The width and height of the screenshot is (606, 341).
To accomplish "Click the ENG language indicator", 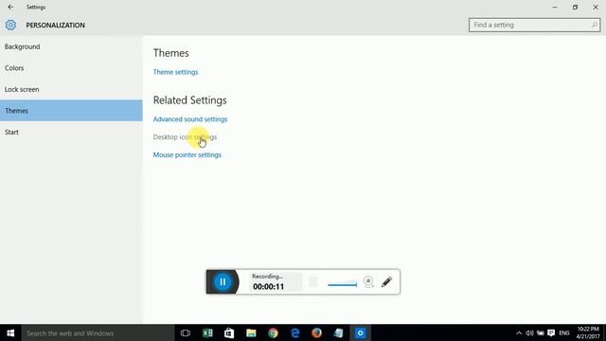I will [x=564, y=333].
